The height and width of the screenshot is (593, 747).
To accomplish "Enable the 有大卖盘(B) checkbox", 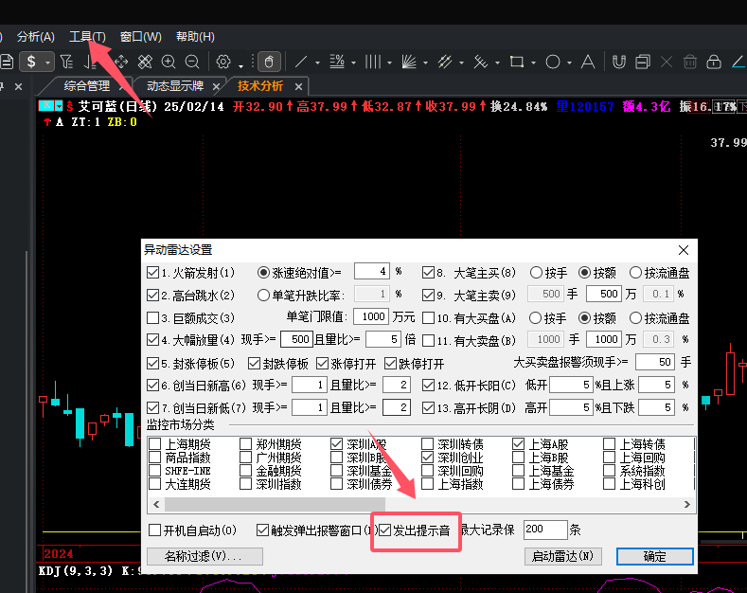I will click(x=428, y=340).
